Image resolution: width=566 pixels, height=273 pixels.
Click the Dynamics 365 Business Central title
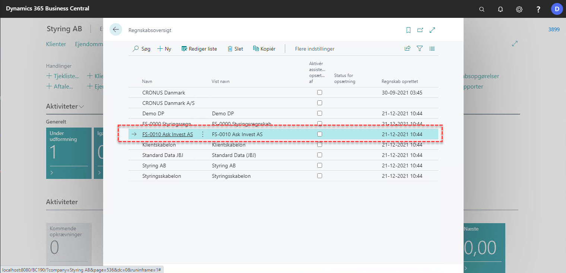click(48, 9)
